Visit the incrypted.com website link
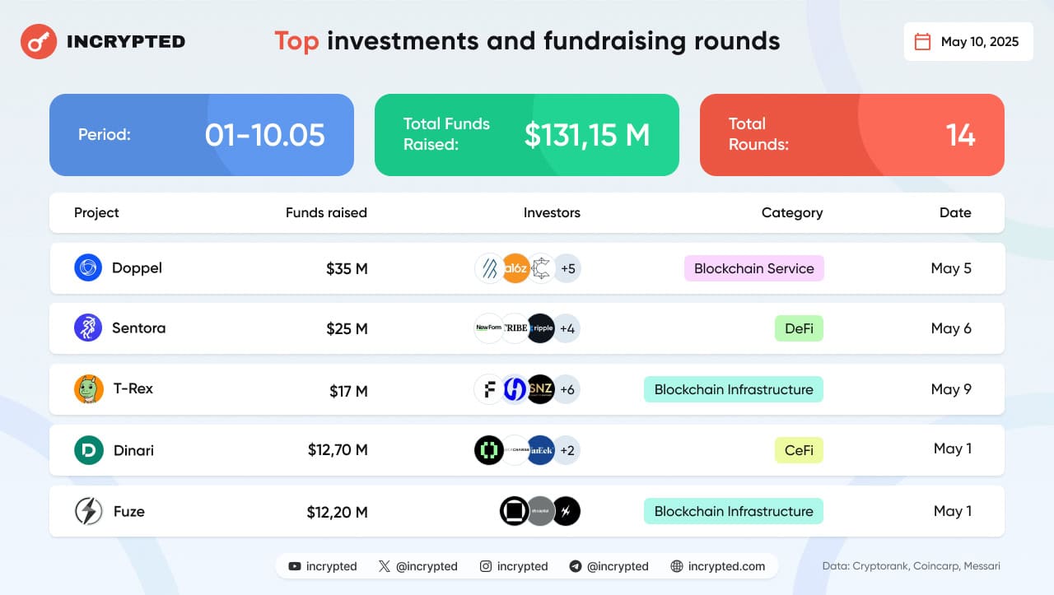Viewport: 1054px width, 595px height. [718, 566]
